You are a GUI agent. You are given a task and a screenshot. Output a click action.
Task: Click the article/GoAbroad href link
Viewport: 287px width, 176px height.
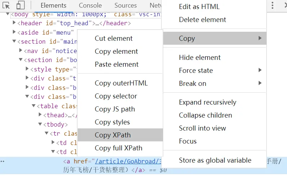[x=126, y=162]
